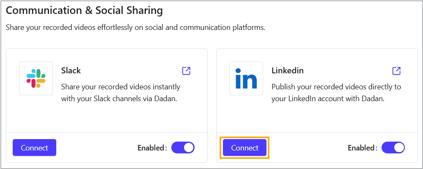
Task: Select the Linkedin card title
Action: pos(288,70)
